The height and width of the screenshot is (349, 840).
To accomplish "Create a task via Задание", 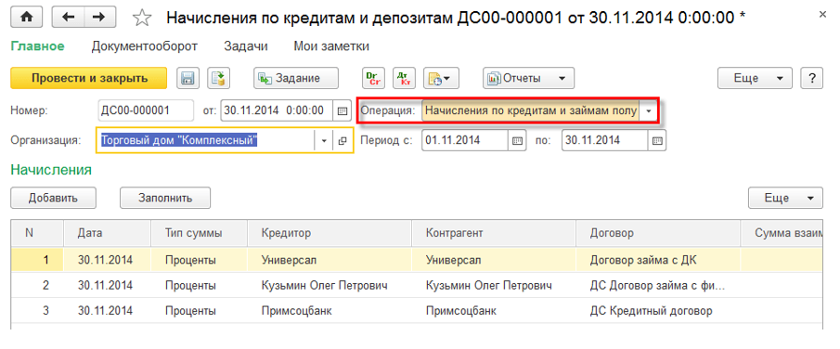I will (296, 78).
